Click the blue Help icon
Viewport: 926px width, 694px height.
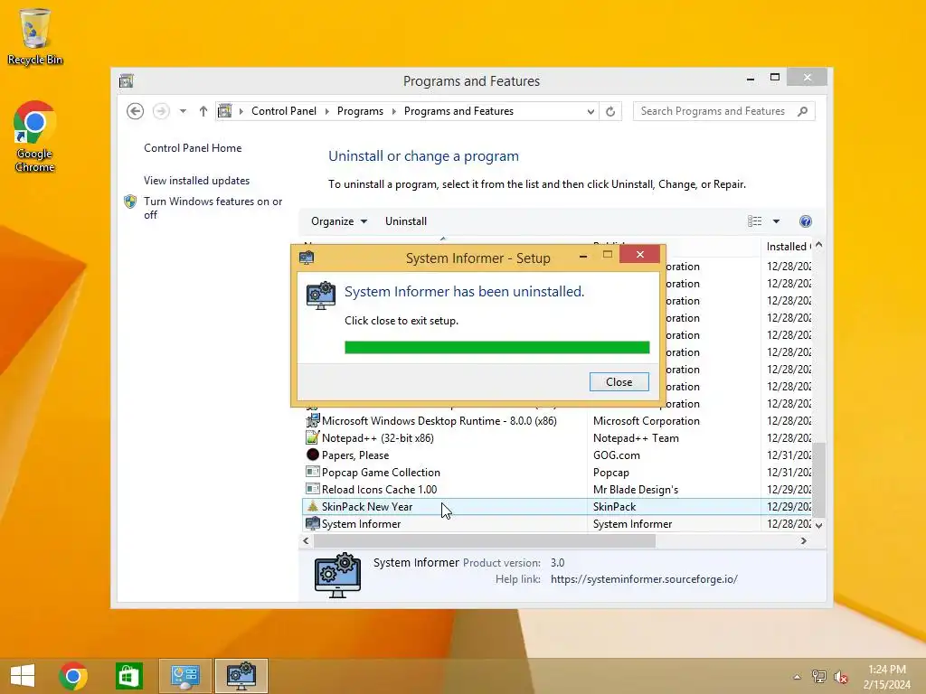pyautogui.click(x=806, y=221)
